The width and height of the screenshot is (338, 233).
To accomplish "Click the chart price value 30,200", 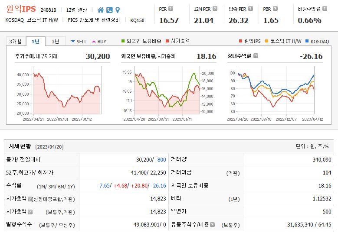I will click(x=98, y=56).
